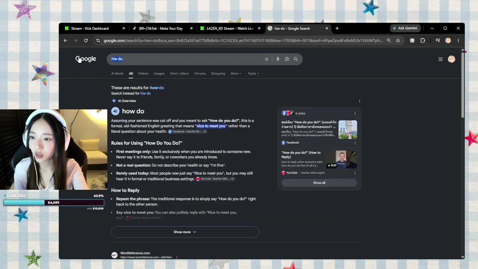This screenshot has height=269, width=478.
Task: Click the stream goal progress bar
Action: tap(54, 202)
